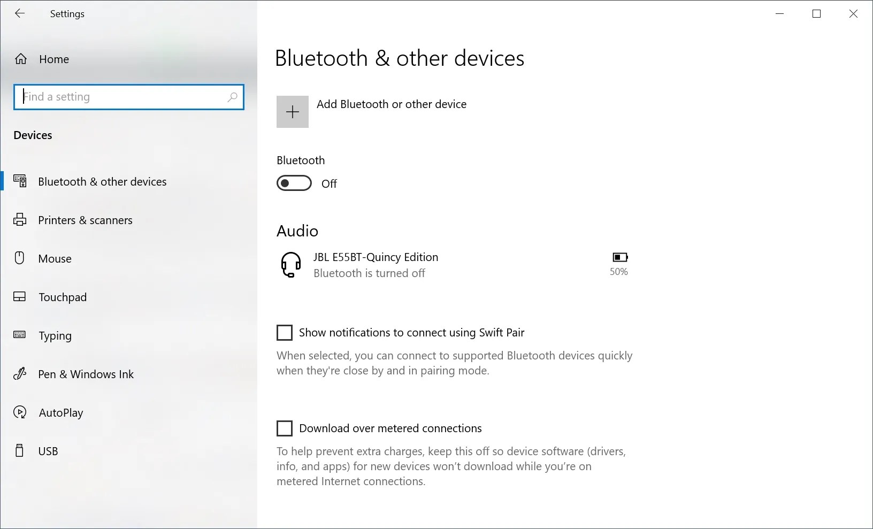Select the AutoPlay icon
This screenshot has height=529, width=873.
tap(19, 412)
